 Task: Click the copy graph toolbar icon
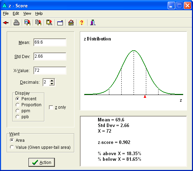pyautogui.click(x=27, y=23)
